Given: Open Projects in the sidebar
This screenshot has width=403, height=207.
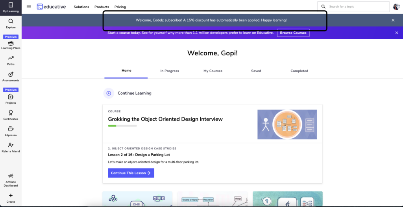Looking at the screenshot, I should [x=11, y=99].
